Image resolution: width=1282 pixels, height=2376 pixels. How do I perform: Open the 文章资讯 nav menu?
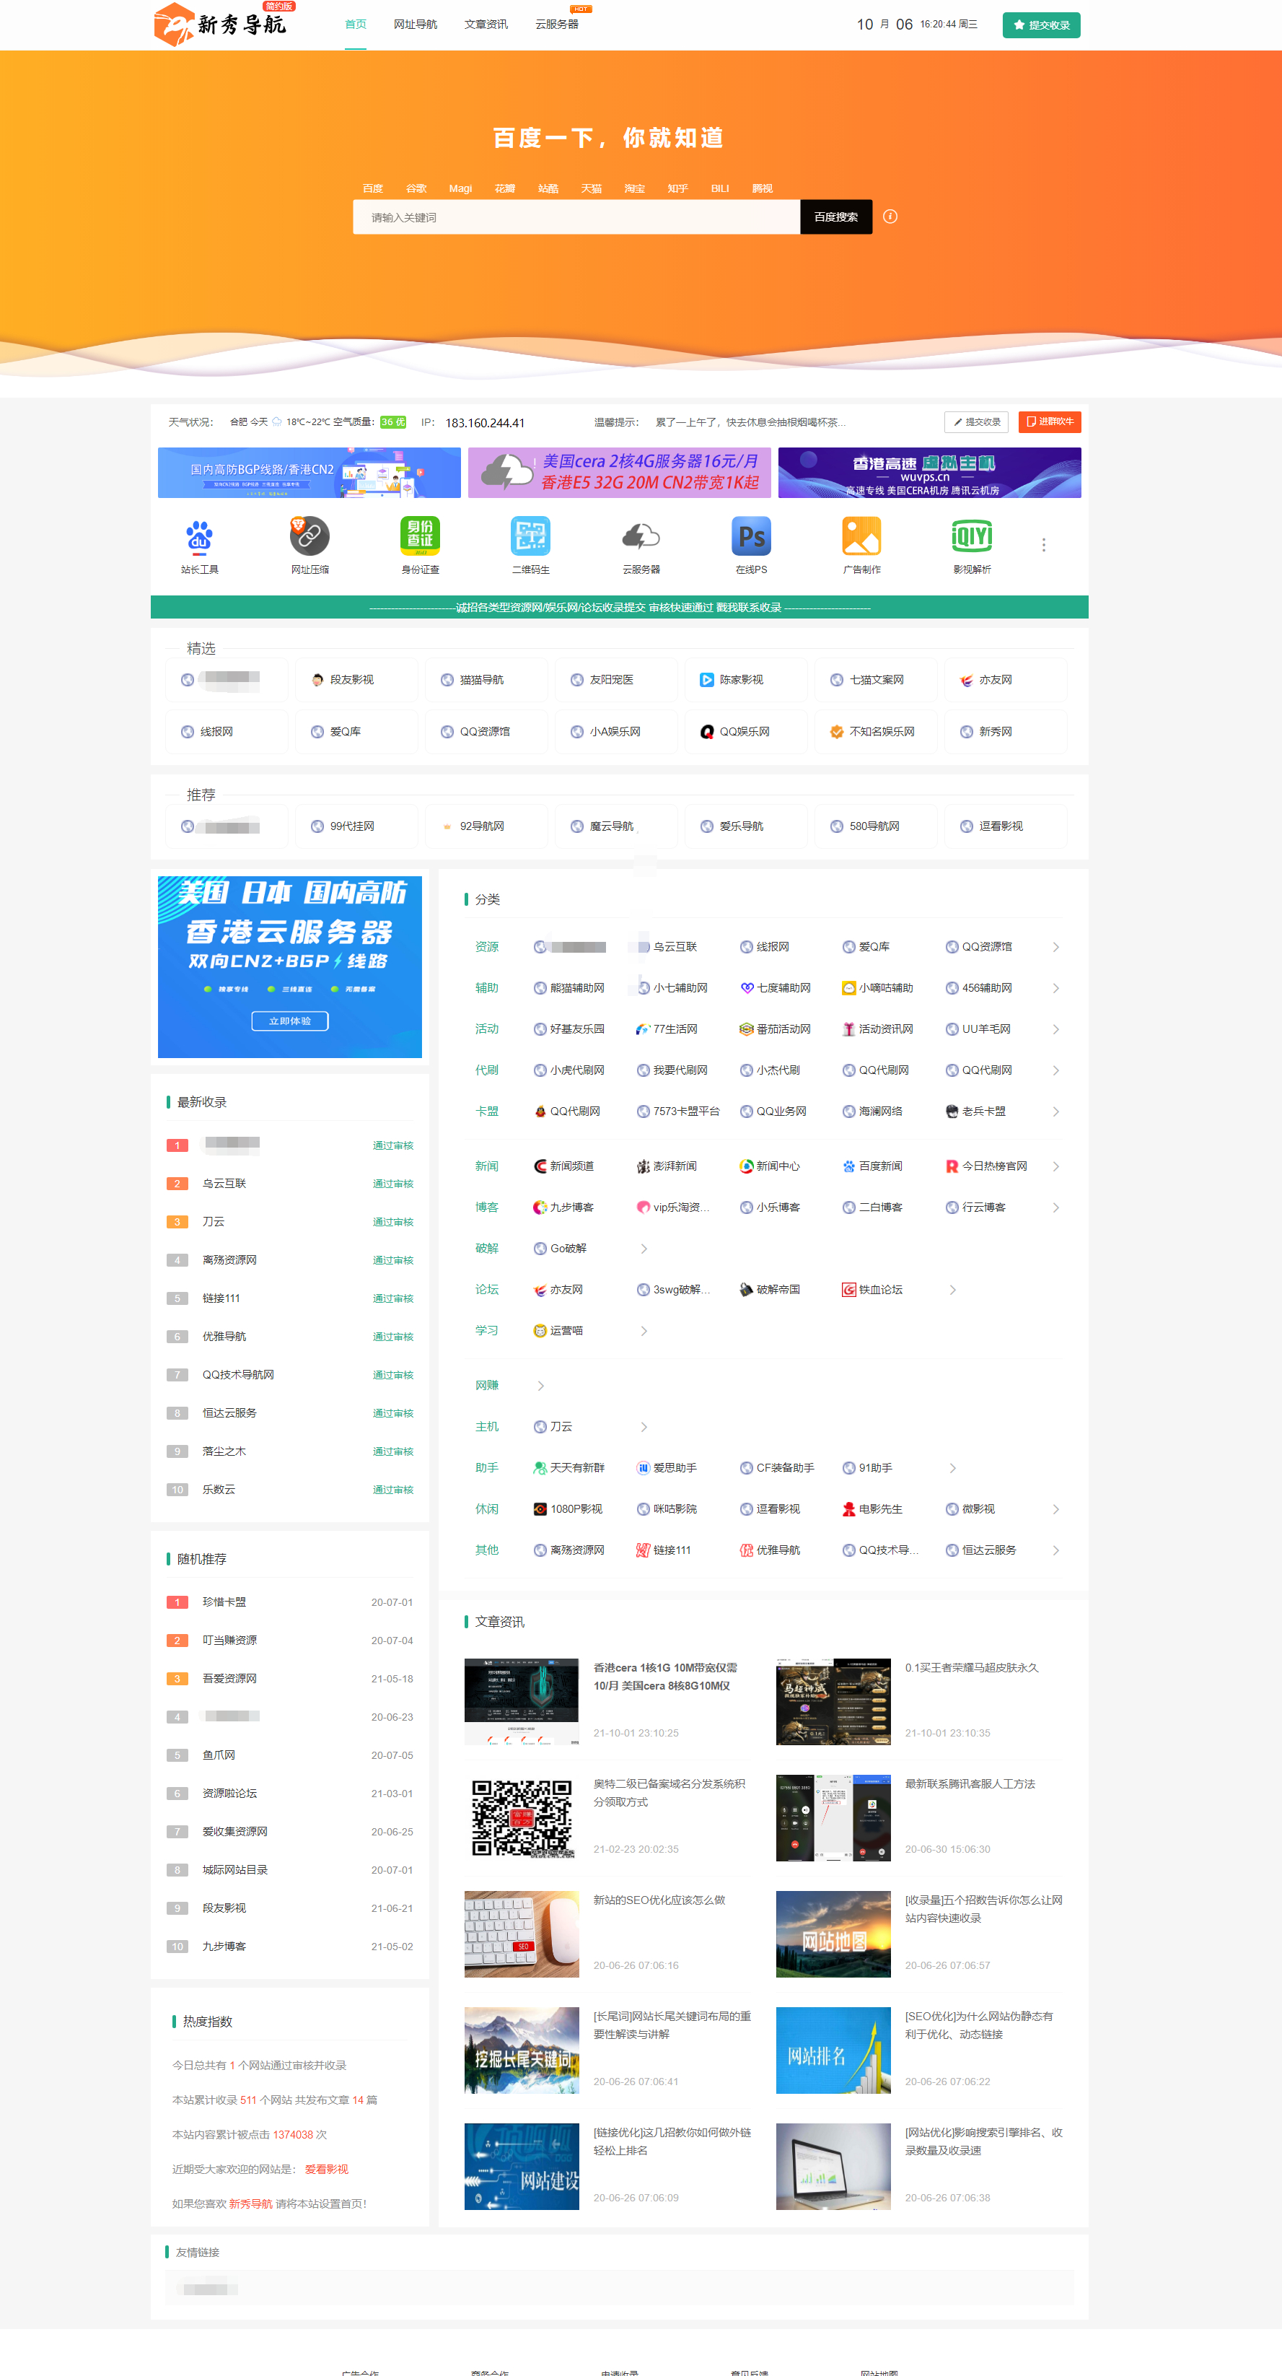(x=486, y=24)
